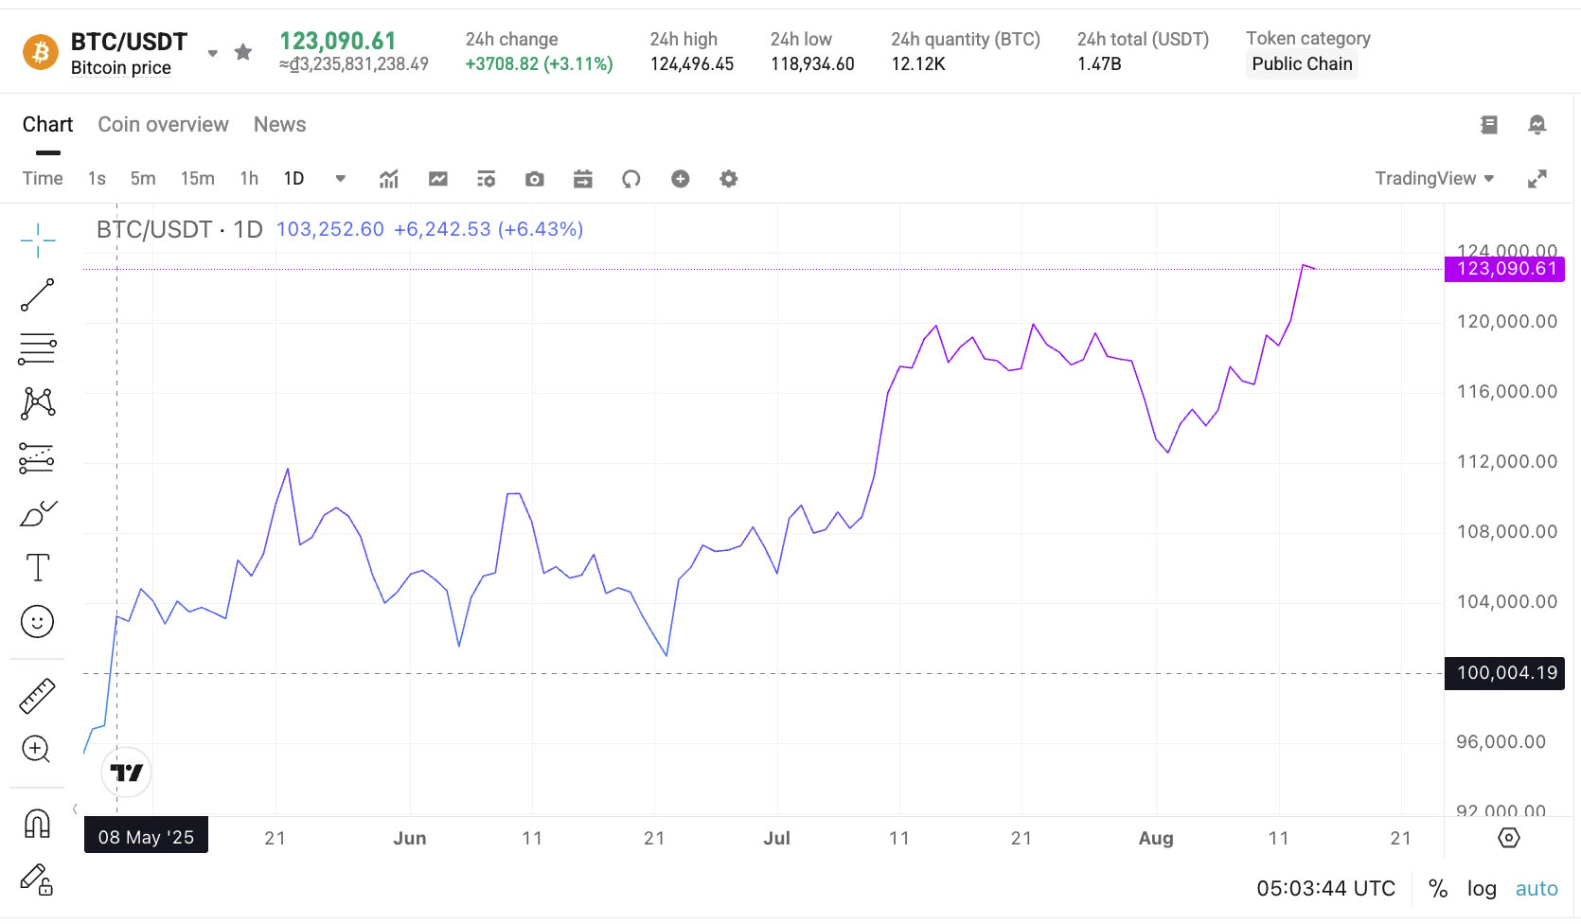Open the Fibonacci retracement tool

(x=38, y=349)
